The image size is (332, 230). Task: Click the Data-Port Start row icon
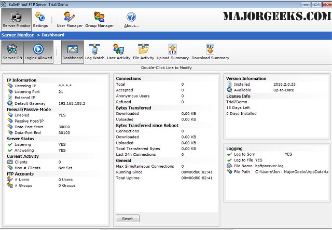click(x=10, y=127)
